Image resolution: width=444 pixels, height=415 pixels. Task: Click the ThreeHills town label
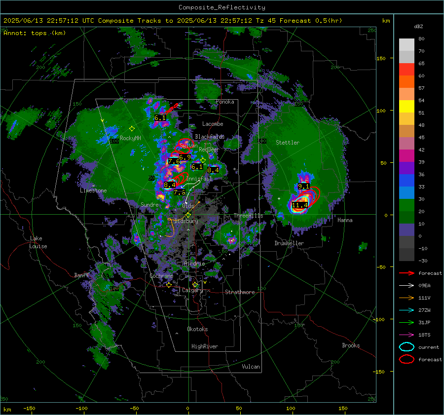pos(248,216)
